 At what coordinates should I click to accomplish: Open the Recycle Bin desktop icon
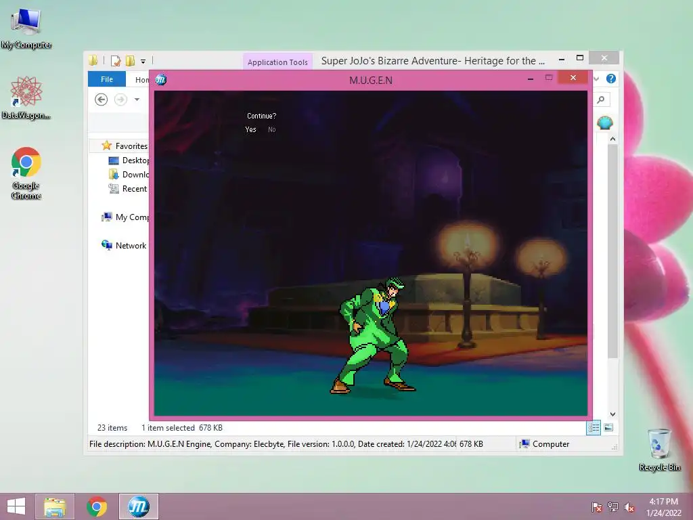(659, 450)
